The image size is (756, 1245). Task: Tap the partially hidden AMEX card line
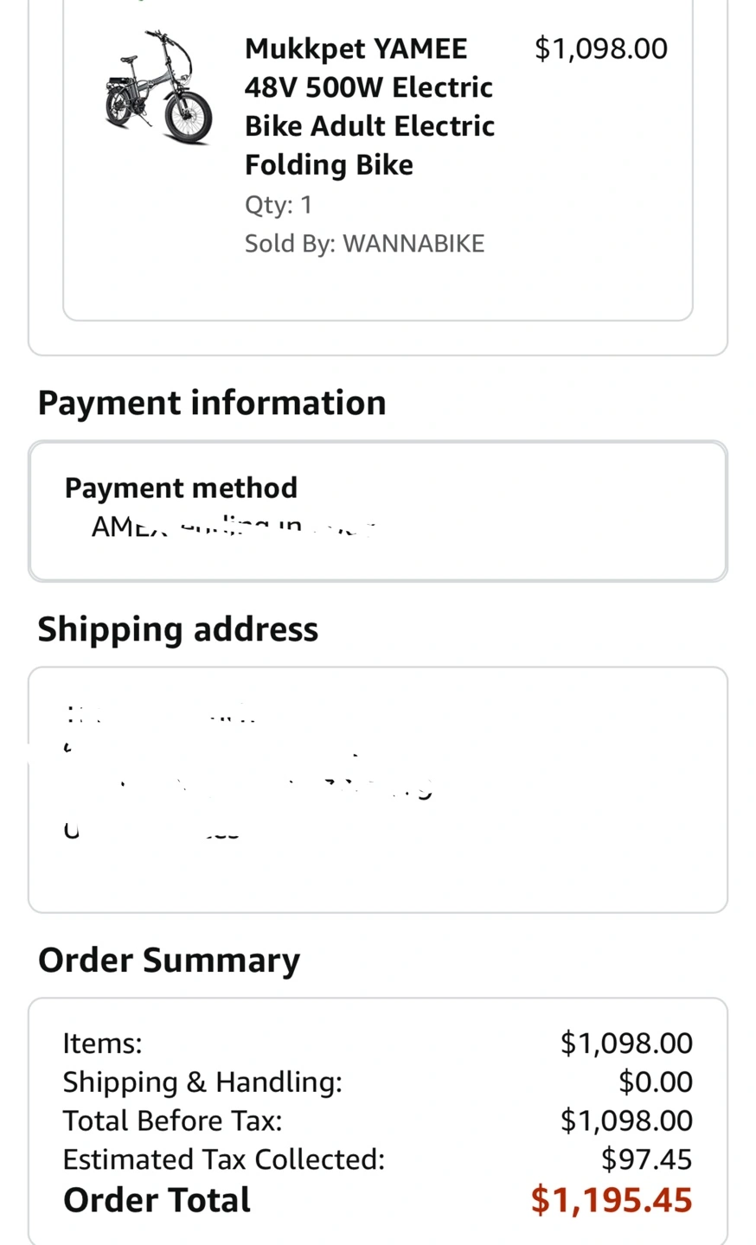pos(232,526)
